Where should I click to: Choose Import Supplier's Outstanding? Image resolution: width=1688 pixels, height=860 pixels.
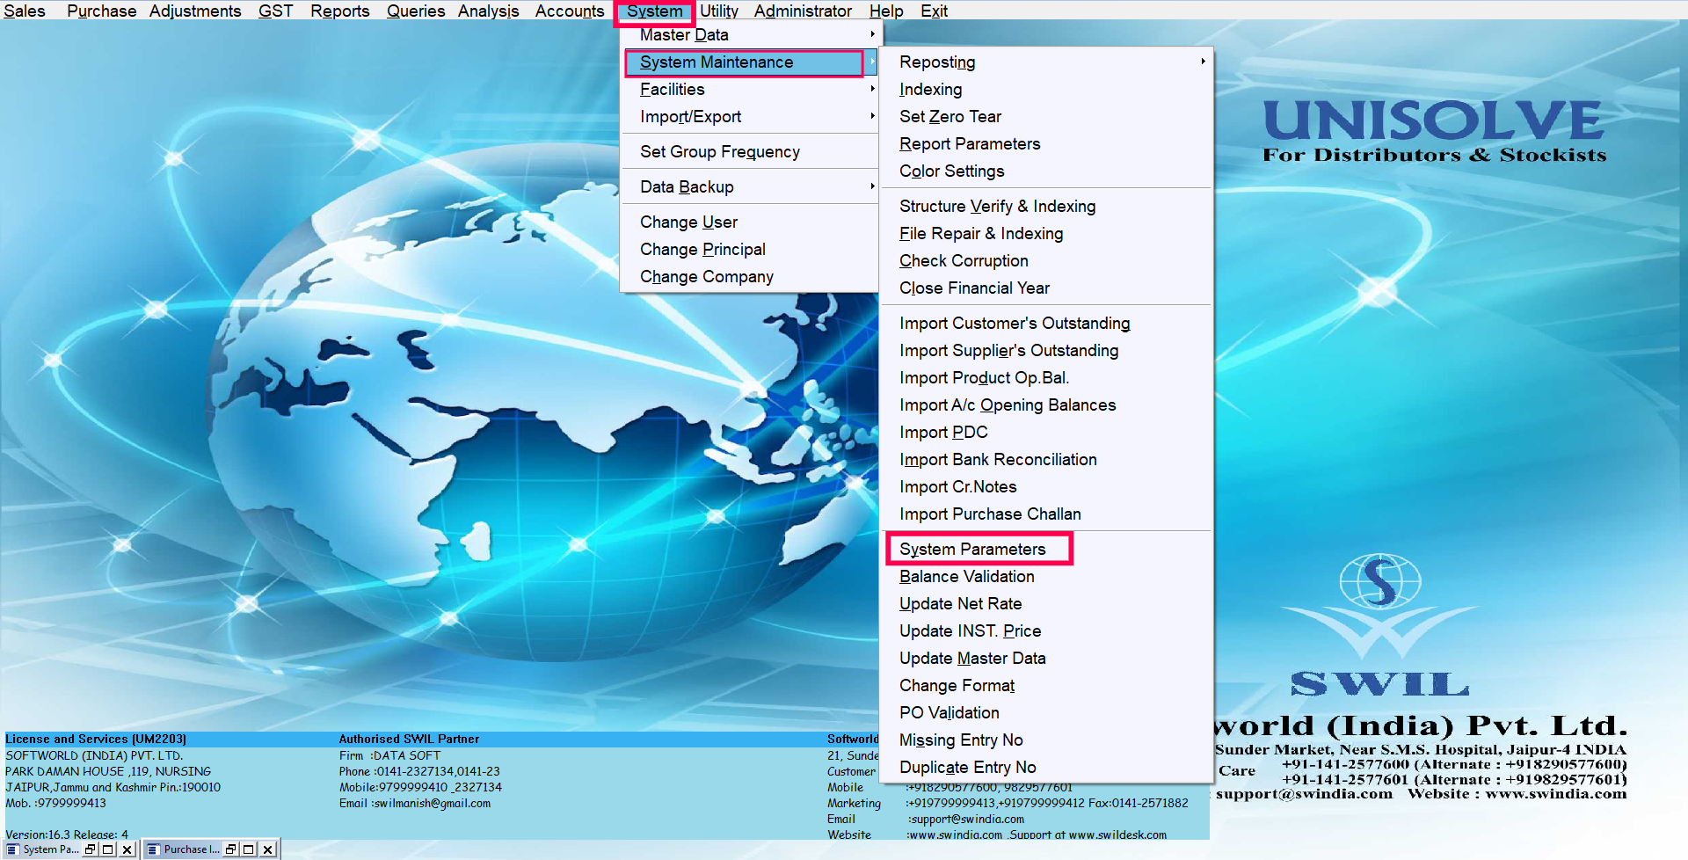tap(1046, 351)
